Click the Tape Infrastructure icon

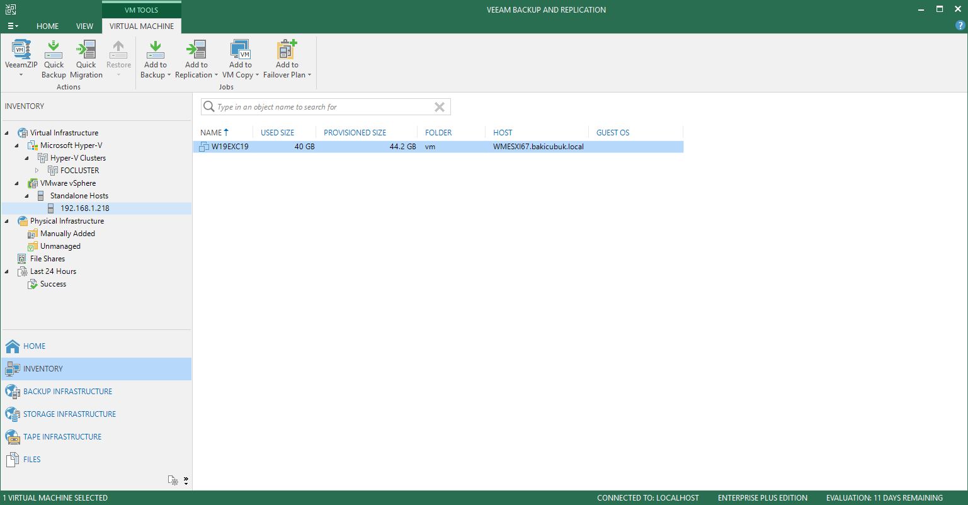point(13,437)
